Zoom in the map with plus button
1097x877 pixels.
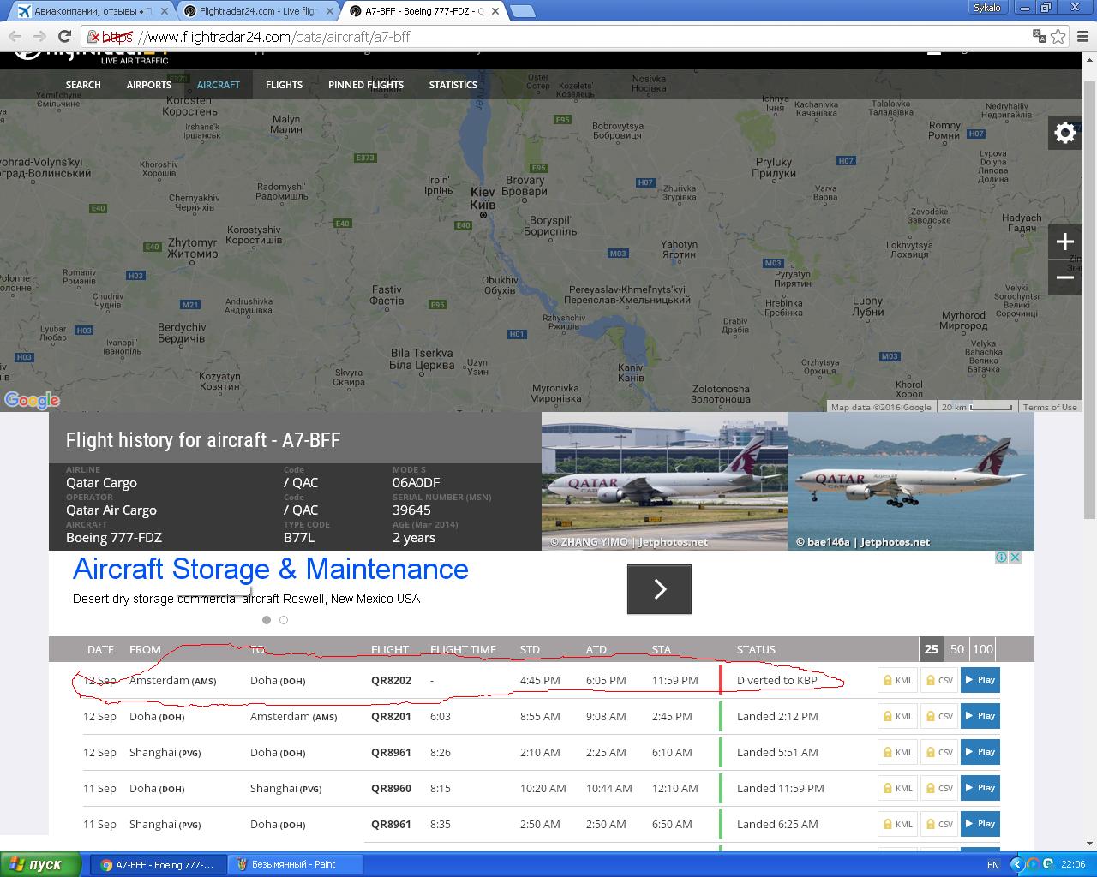1064,242
